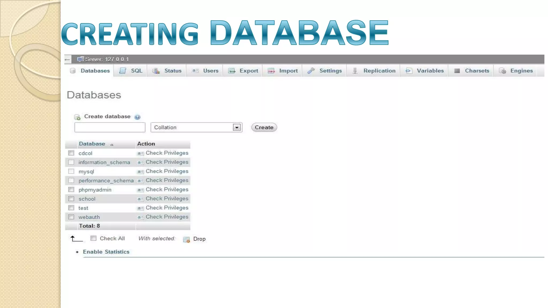This screenshot has height=308, width=548.
Task: Click the Variables tab icon
Action: (x=409, y=71)
